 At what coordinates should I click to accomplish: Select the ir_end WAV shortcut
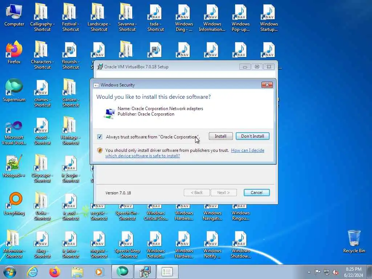pos(70,206)
